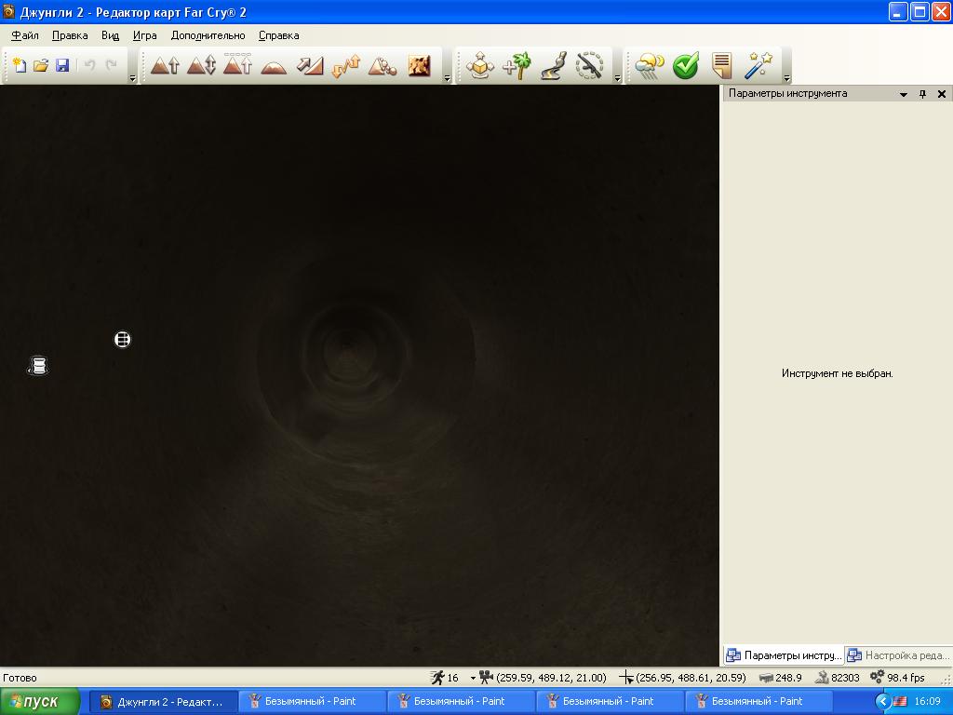Click the 82303 object count in status bar
The height and width of the screenshot is (715, 953).
(x=845, y=678)
